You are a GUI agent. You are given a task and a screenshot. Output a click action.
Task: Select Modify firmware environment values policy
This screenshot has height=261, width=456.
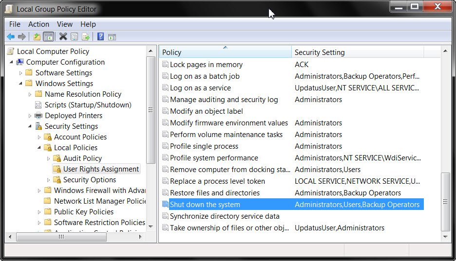click(x=229, y=122)
